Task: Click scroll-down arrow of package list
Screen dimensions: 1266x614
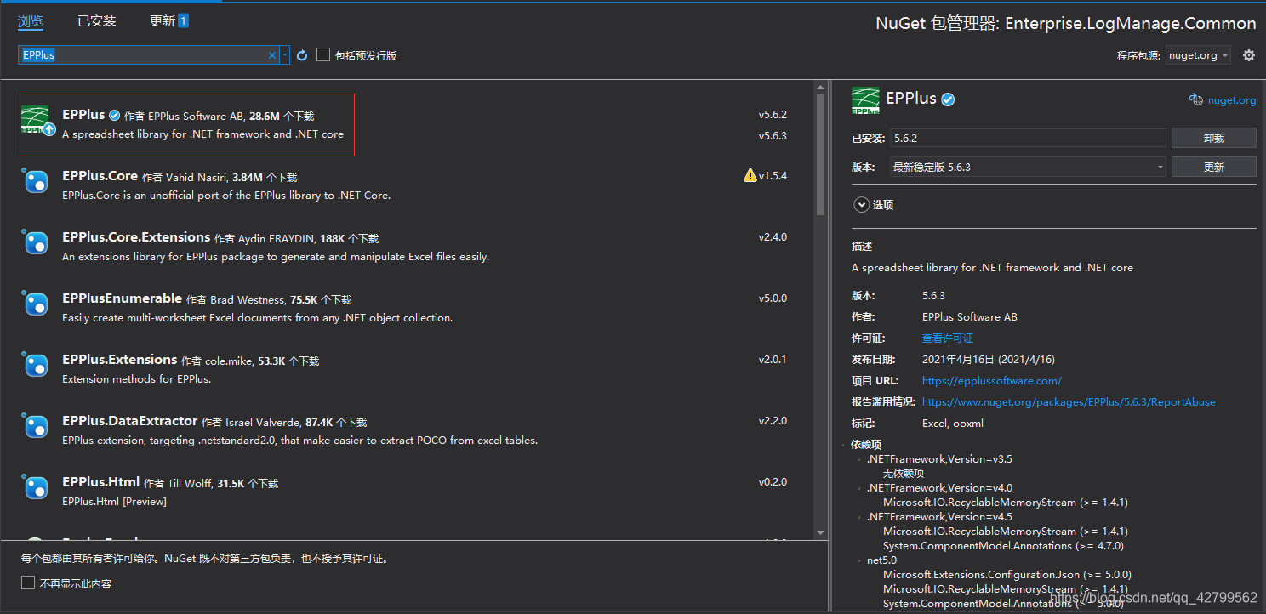Action: (820, 532)
